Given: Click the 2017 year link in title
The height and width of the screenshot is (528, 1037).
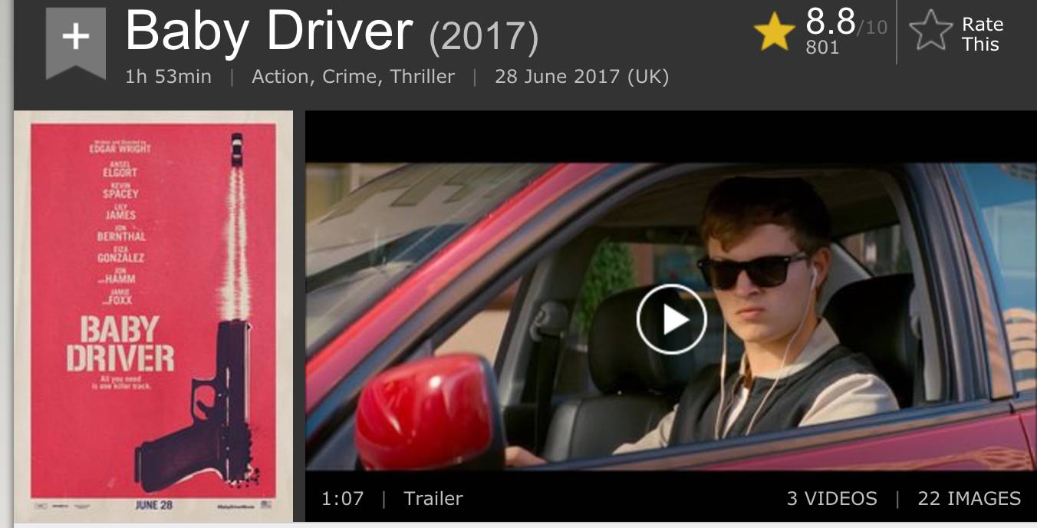Looking at the screenshot, I should tap(484, 38).
